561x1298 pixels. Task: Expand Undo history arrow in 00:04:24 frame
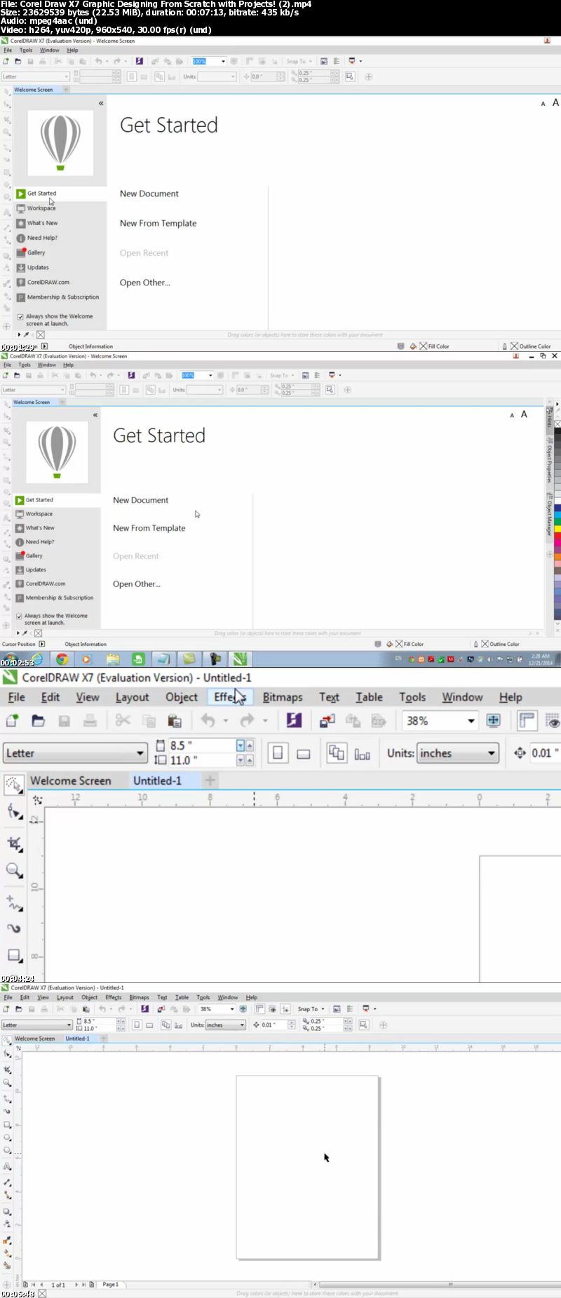225,721
